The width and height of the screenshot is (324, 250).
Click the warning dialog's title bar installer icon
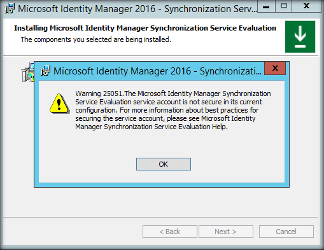coord(45,71)
